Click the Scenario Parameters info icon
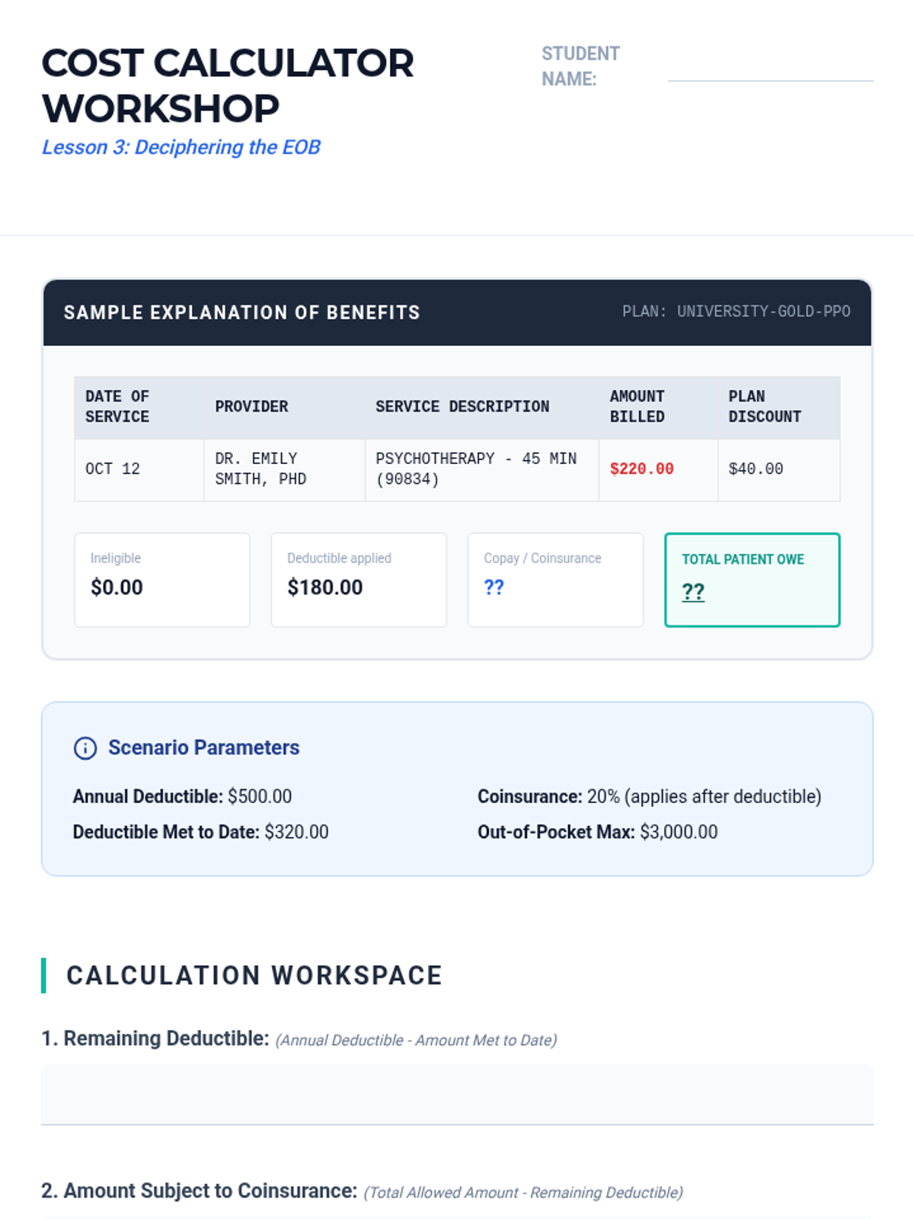The height and width of the screenshot is (1219, 914). [x=85, y=748]
